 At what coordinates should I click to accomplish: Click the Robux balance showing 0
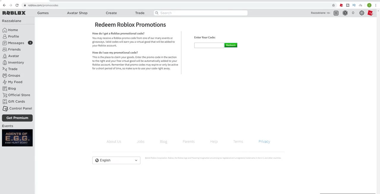coord(353,13)
